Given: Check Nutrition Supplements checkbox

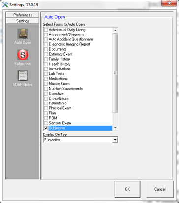Looking at the screenshot, I should pyautogui.click(x=46, y=89).
